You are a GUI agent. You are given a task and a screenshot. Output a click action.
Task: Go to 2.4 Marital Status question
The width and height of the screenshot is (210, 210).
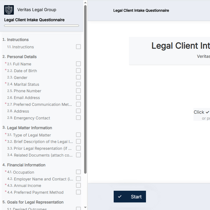[x=23, y=84]
